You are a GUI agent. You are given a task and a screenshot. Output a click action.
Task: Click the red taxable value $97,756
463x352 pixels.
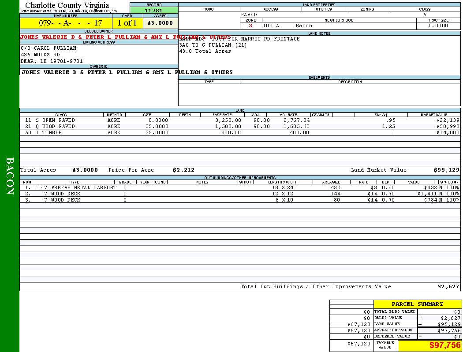pyautogui.click(x=444, y=345)
